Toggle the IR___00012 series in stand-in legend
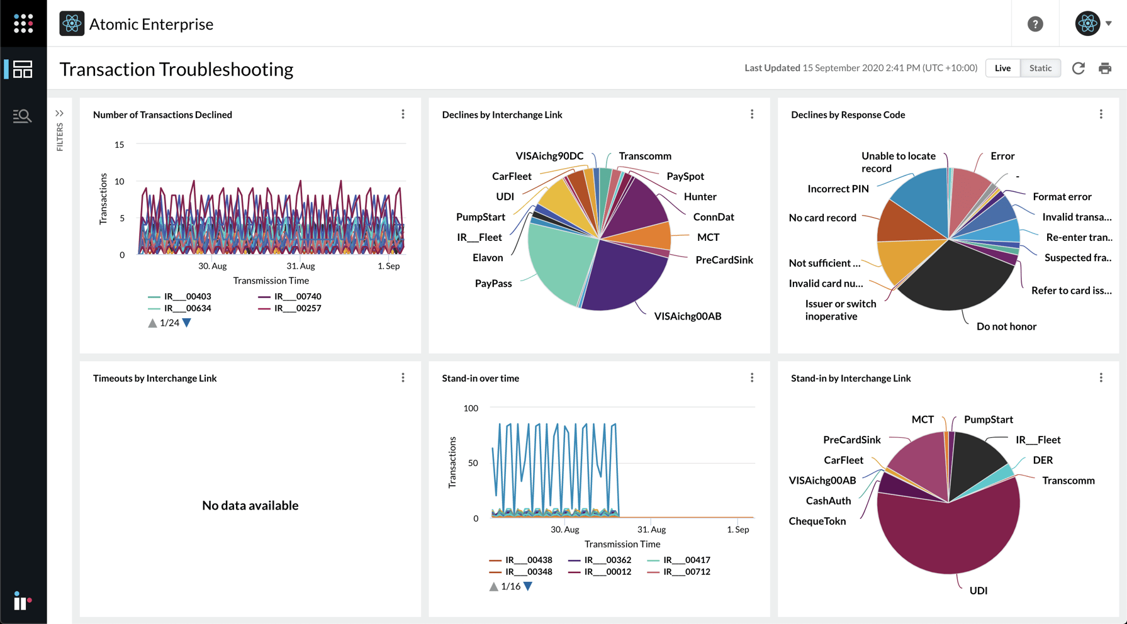Viewport: 1127px width, 624px height. click(x=607, y=571)
